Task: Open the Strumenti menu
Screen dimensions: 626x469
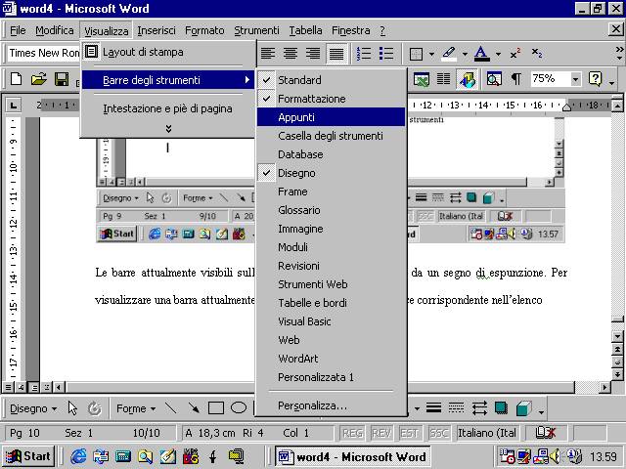Action: 256,30
